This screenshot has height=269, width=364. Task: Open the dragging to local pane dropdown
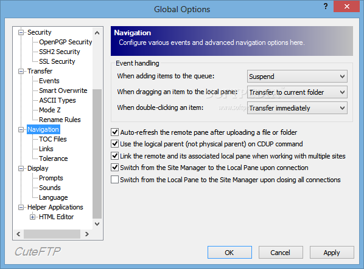(x=297, y=92)
